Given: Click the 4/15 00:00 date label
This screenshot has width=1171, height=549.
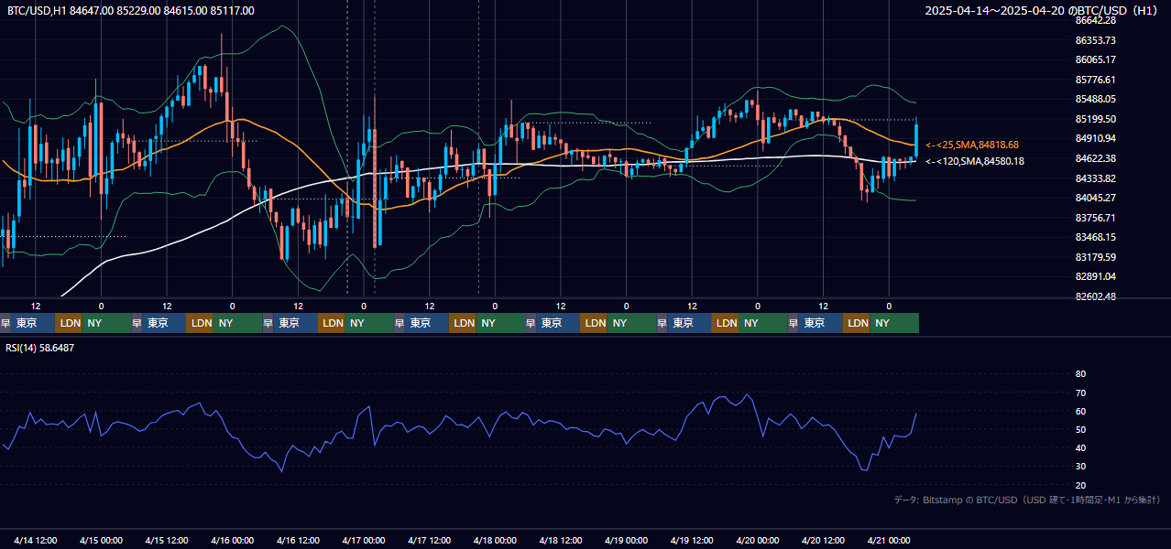Looking at the screenshot, I should pyautogui.click(x=101, y=541).
